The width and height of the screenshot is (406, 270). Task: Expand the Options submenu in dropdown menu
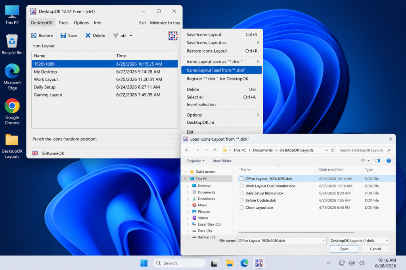tap(222, 115)
